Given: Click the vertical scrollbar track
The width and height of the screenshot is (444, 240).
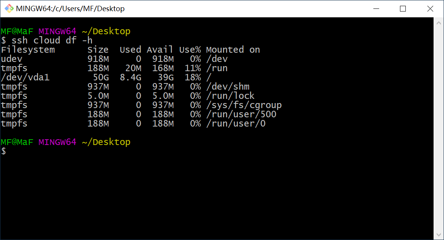Looking at the screenshot, I should (439, 127).
